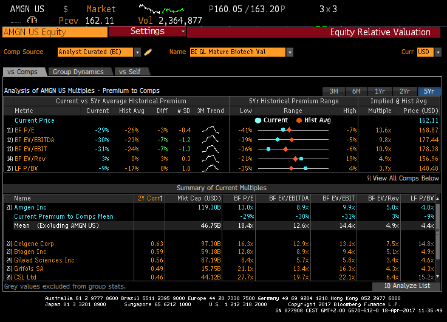Image resolution: width=447 pixels, height=322 pixels.
Task: Click the Vol 2,364,877 value
Action: tap(170, 21)
